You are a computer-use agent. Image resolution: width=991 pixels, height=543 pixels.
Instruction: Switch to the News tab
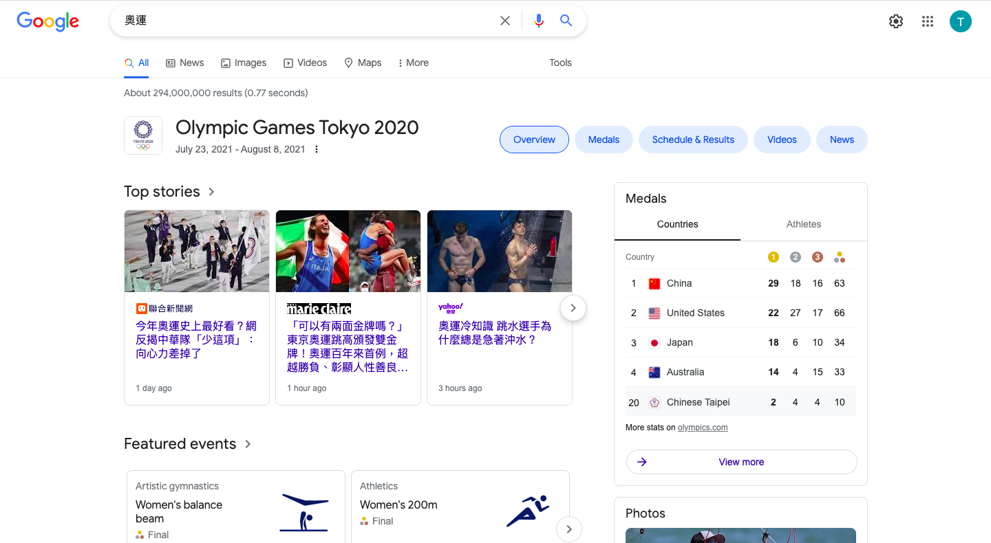[184, 63]
